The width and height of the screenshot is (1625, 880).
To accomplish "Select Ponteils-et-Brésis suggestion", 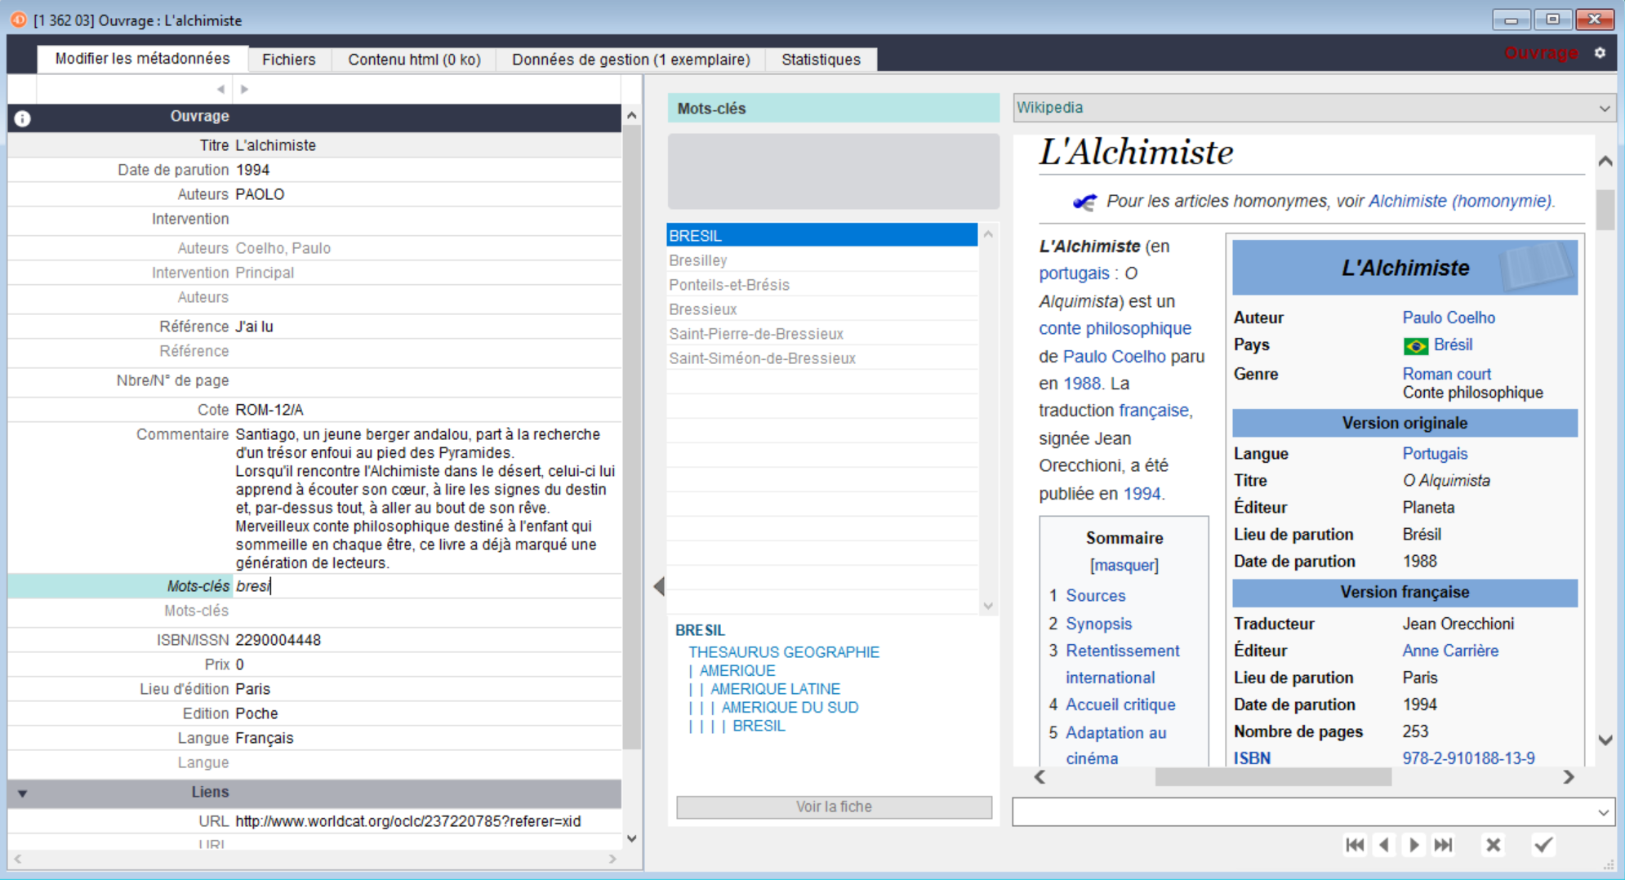I will coord(821,285).
